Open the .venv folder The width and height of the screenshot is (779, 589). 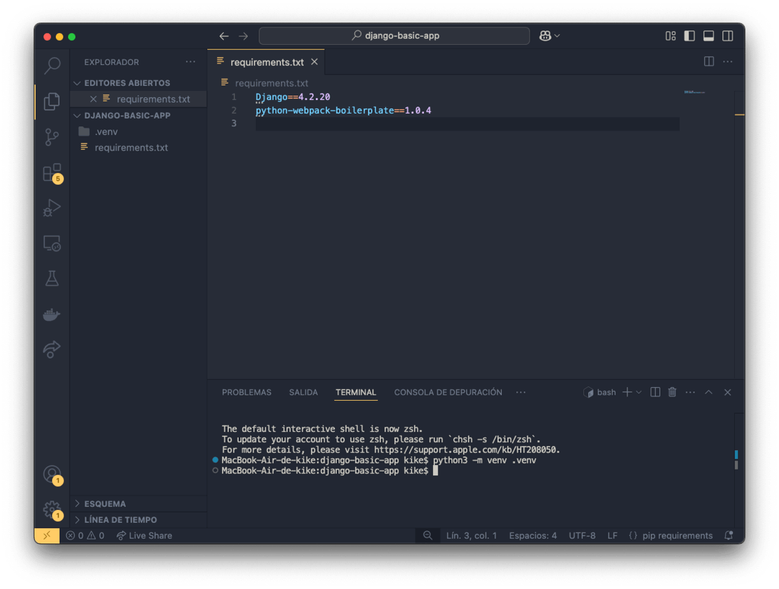139,132
